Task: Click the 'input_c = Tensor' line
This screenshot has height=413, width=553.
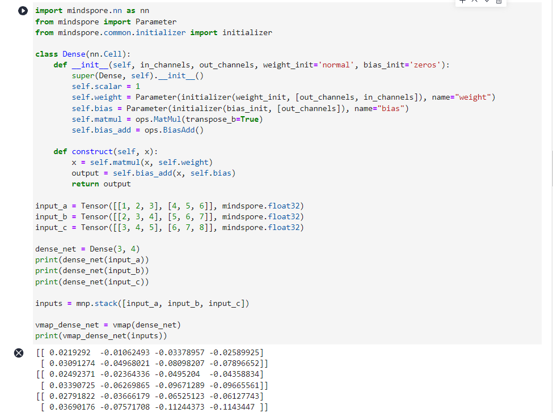Action: pyautogui.click(x=169, y=227)
